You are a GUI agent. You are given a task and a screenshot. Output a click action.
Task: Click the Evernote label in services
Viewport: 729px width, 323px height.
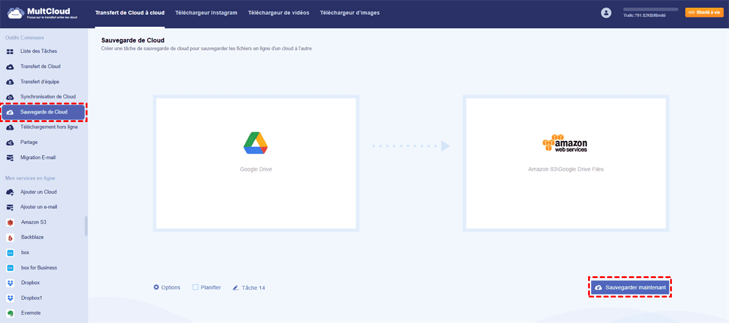click(32, 313)
